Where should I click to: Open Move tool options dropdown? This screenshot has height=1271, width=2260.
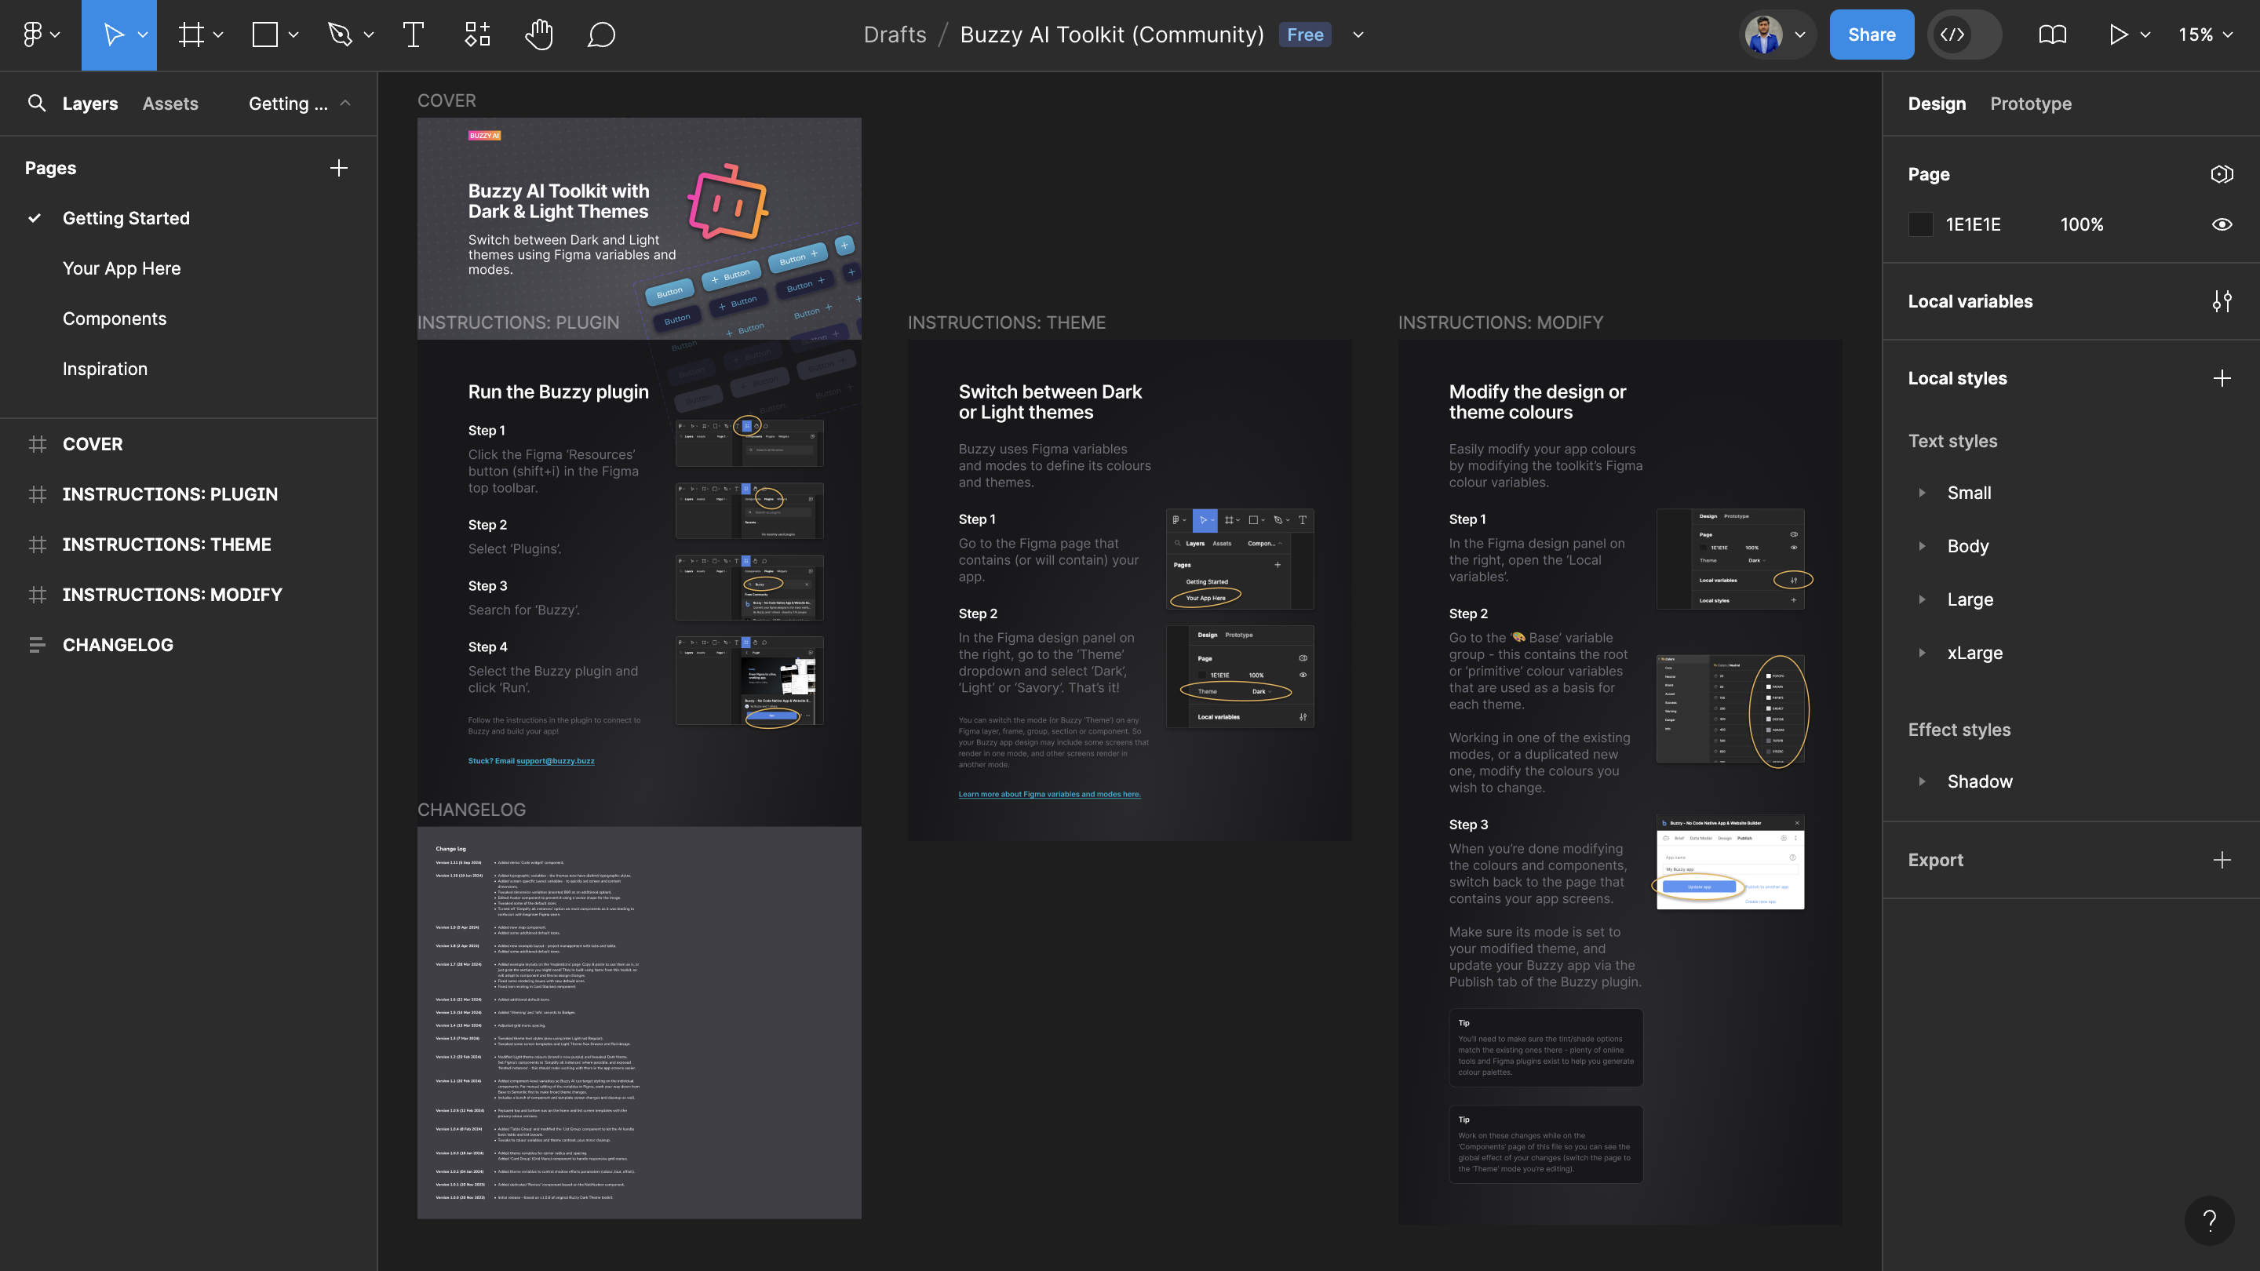pyautogui.click(x=142, y=35)
